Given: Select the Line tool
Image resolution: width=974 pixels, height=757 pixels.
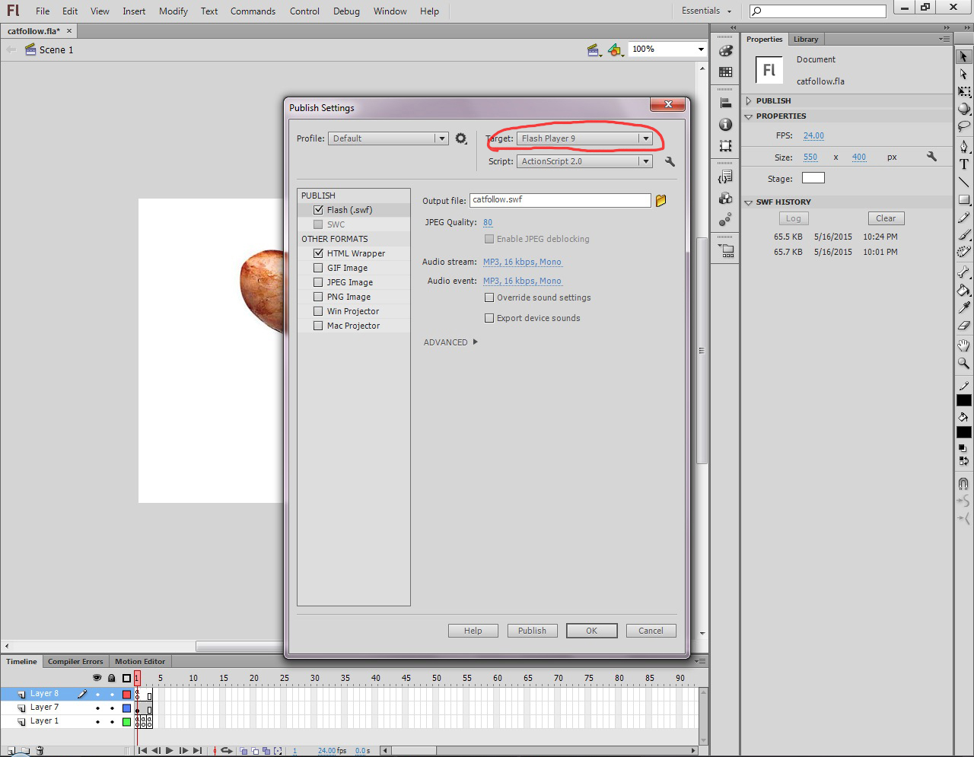Looking at the screenshot, I should click(x=963, y=182).
